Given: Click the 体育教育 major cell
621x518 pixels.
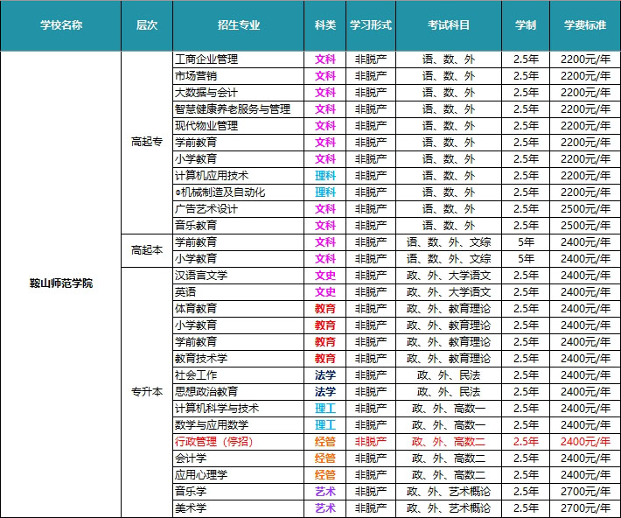Looking at the screenshot, I should [239, 309].
